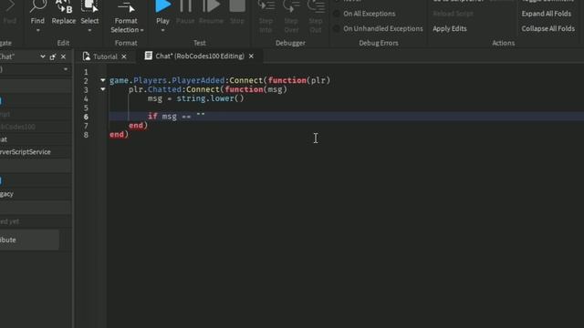
Task: Click line number 4 in the gutter
Action: pyautogui.click(x=86, y=98)
